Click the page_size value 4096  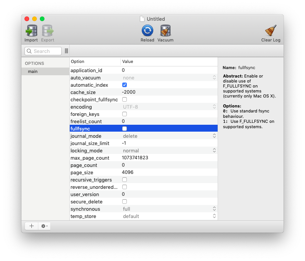click(128, 172)
